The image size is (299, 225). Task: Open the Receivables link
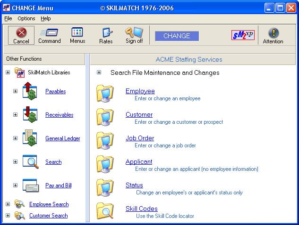coord(60,115)
